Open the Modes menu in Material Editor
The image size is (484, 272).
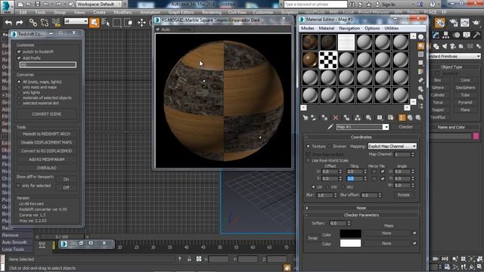(308, 28)
